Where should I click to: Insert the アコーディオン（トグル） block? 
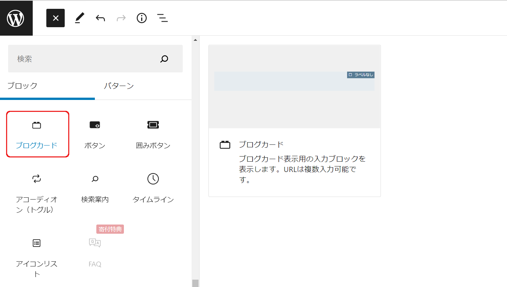tap(37, 193)
